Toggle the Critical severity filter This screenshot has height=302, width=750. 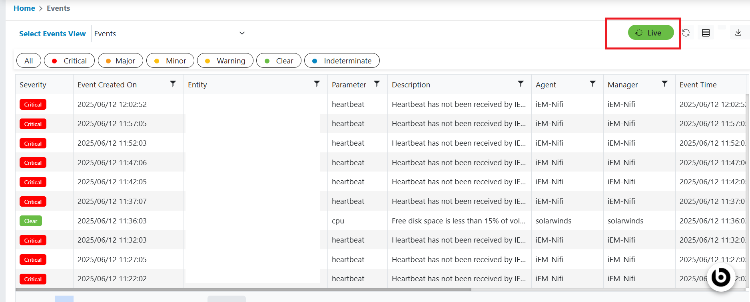[69, 61]
